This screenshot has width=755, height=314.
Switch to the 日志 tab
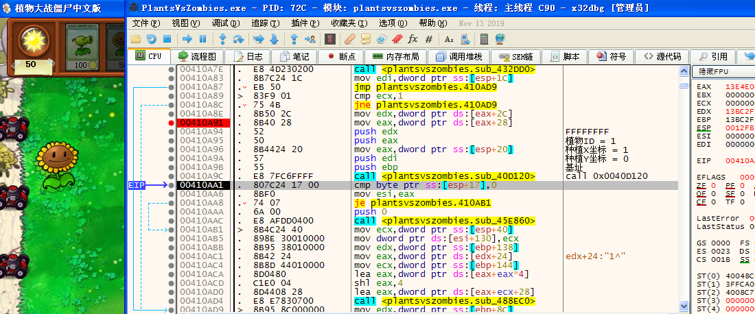point(248,56)
